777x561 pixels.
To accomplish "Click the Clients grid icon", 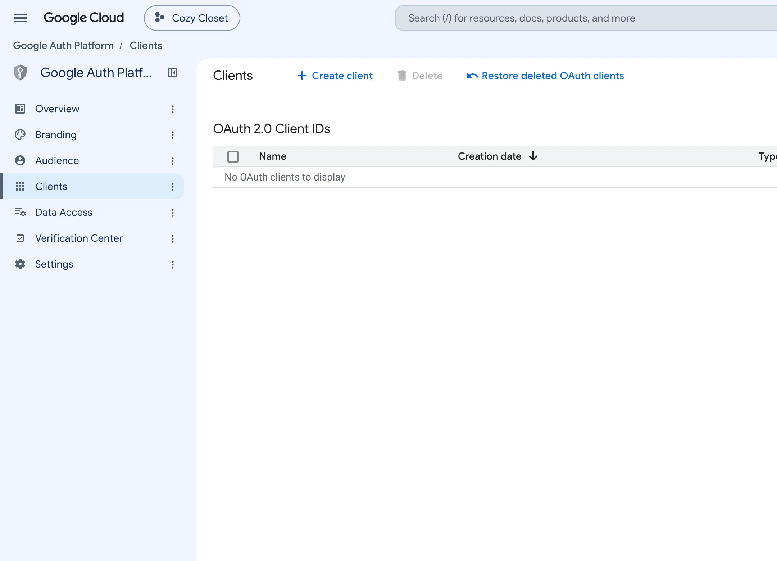I will pos(20,186).
